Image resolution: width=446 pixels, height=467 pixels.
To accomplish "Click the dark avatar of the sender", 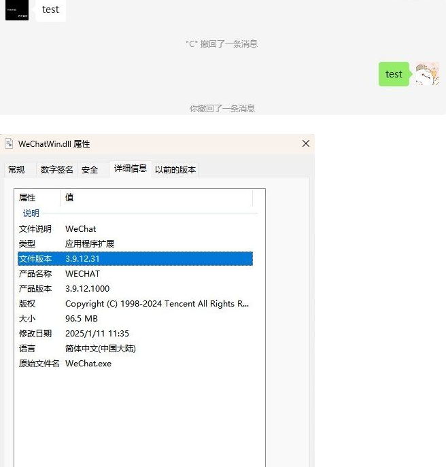I will point(17,10).
